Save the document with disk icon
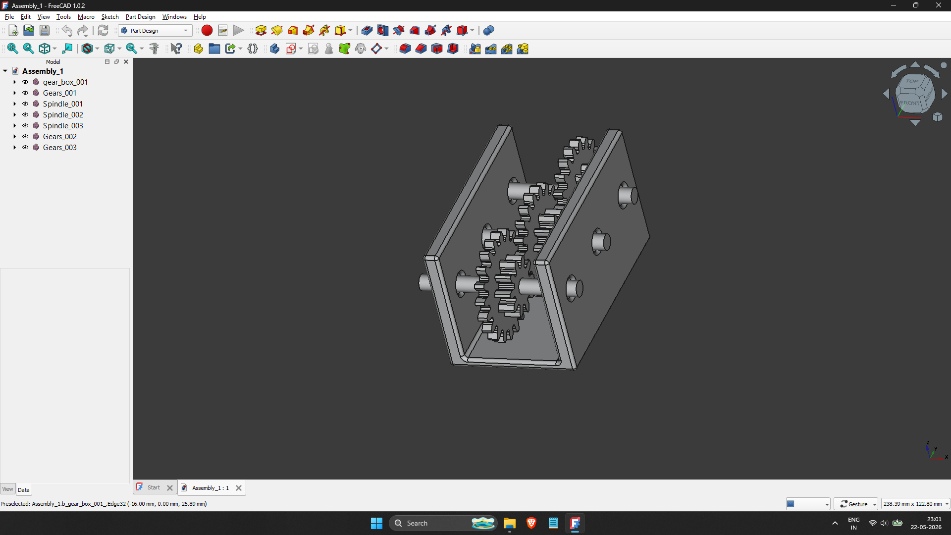Viewport: 951px width, 535px height. tap(45, 31)
